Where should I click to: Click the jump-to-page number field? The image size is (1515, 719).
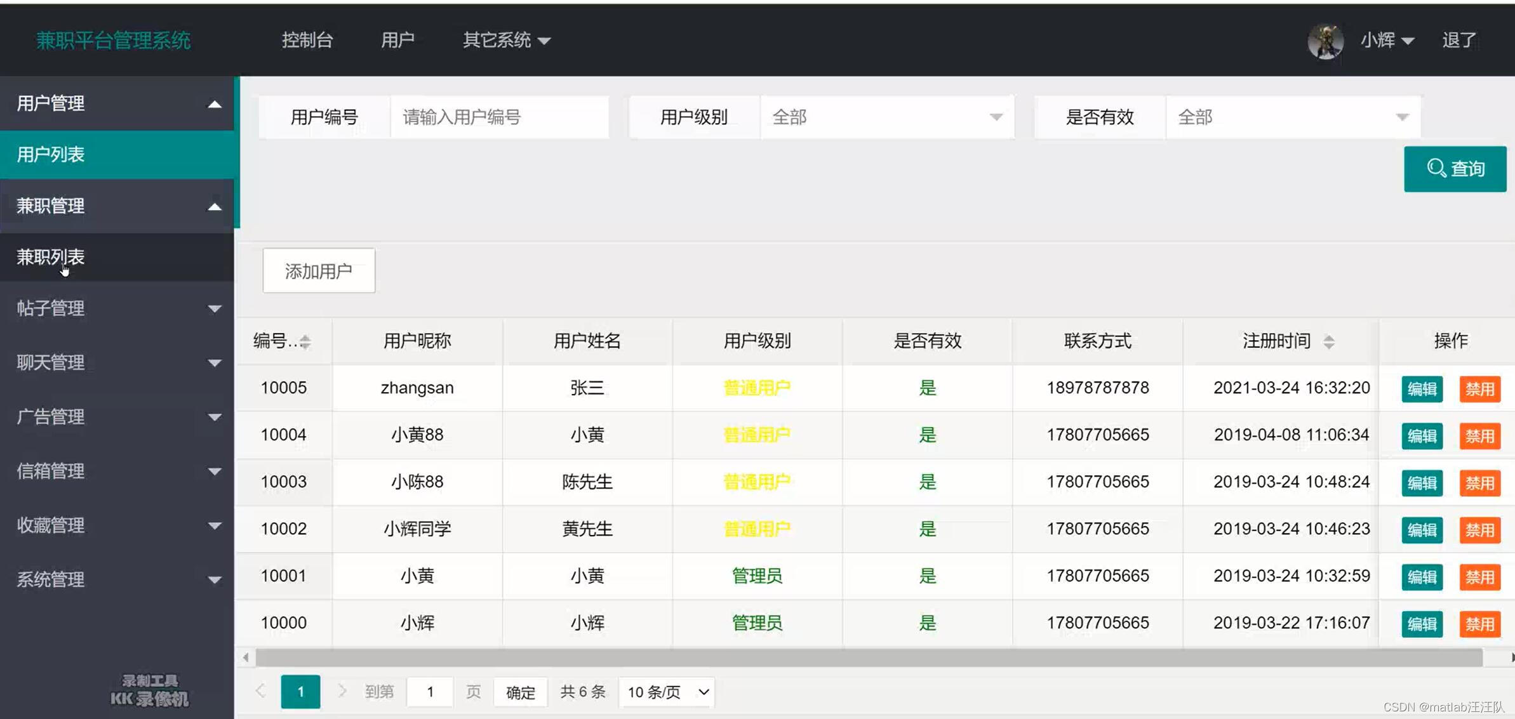[x=430, y=692]
